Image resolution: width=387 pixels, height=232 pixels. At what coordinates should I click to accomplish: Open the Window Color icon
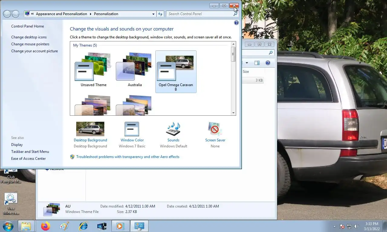[x=132, y=129]
